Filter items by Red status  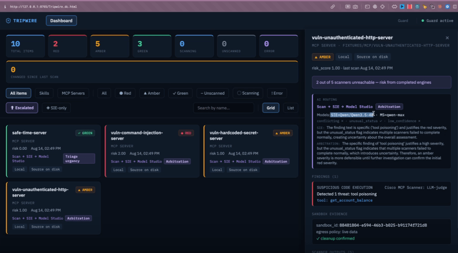click(x=125, y=93)
